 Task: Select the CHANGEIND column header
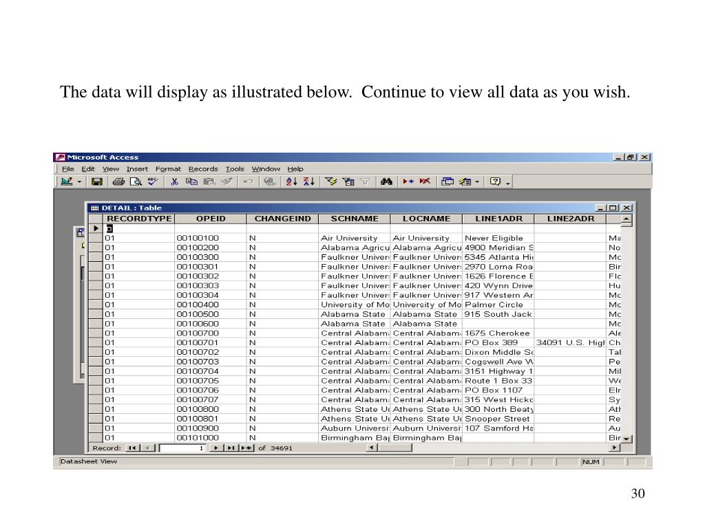point(282,219)
